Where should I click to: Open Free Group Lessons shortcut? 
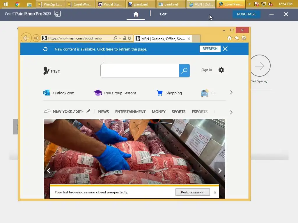(115, 93)
